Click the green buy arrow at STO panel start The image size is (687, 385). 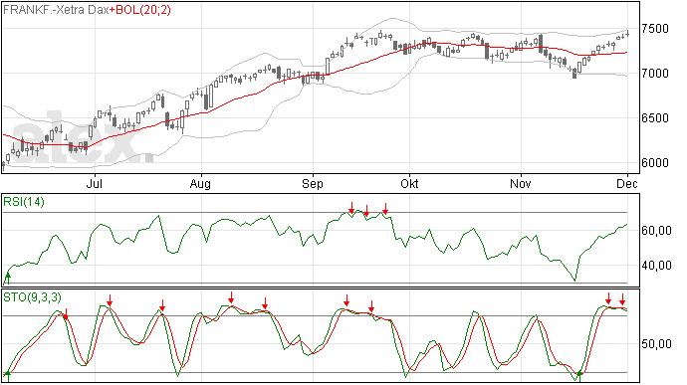click(x=7, y=375)
